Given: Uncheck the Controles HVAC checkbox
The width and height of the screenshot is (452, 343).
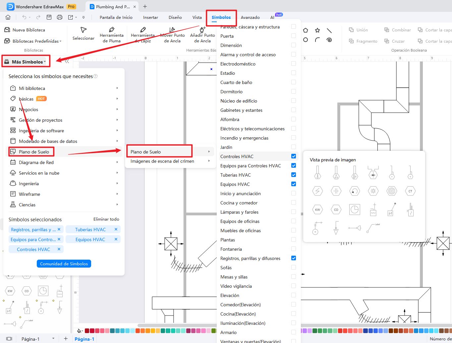Looking at the screenshot, I should pyautogui.click(x=294, y=156).
